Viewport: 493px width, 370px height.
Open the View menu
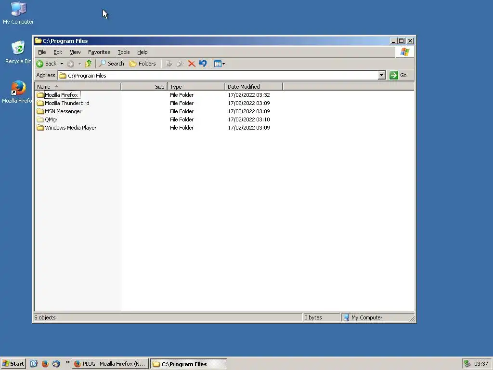(75, 52)
